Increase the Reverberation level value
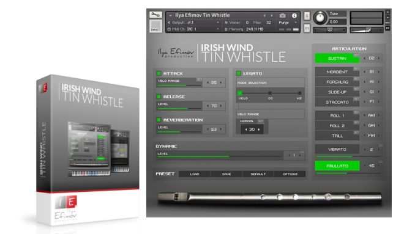The image size is (404, 234). [221, 129]
